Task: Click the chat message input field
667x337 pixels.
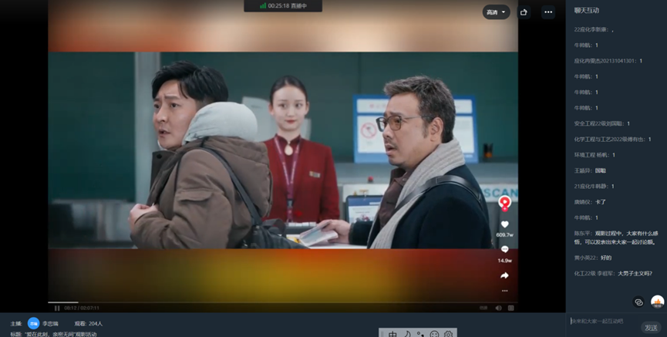Action: pos(602,322)
